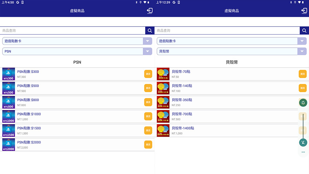
Task: Select PSN NT$1000 card thumbnail
Action: click(9, 116)
